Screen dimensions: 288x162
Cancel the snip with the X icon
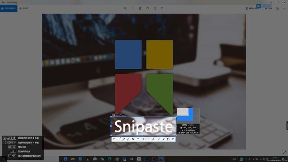[x=159, y=139]
